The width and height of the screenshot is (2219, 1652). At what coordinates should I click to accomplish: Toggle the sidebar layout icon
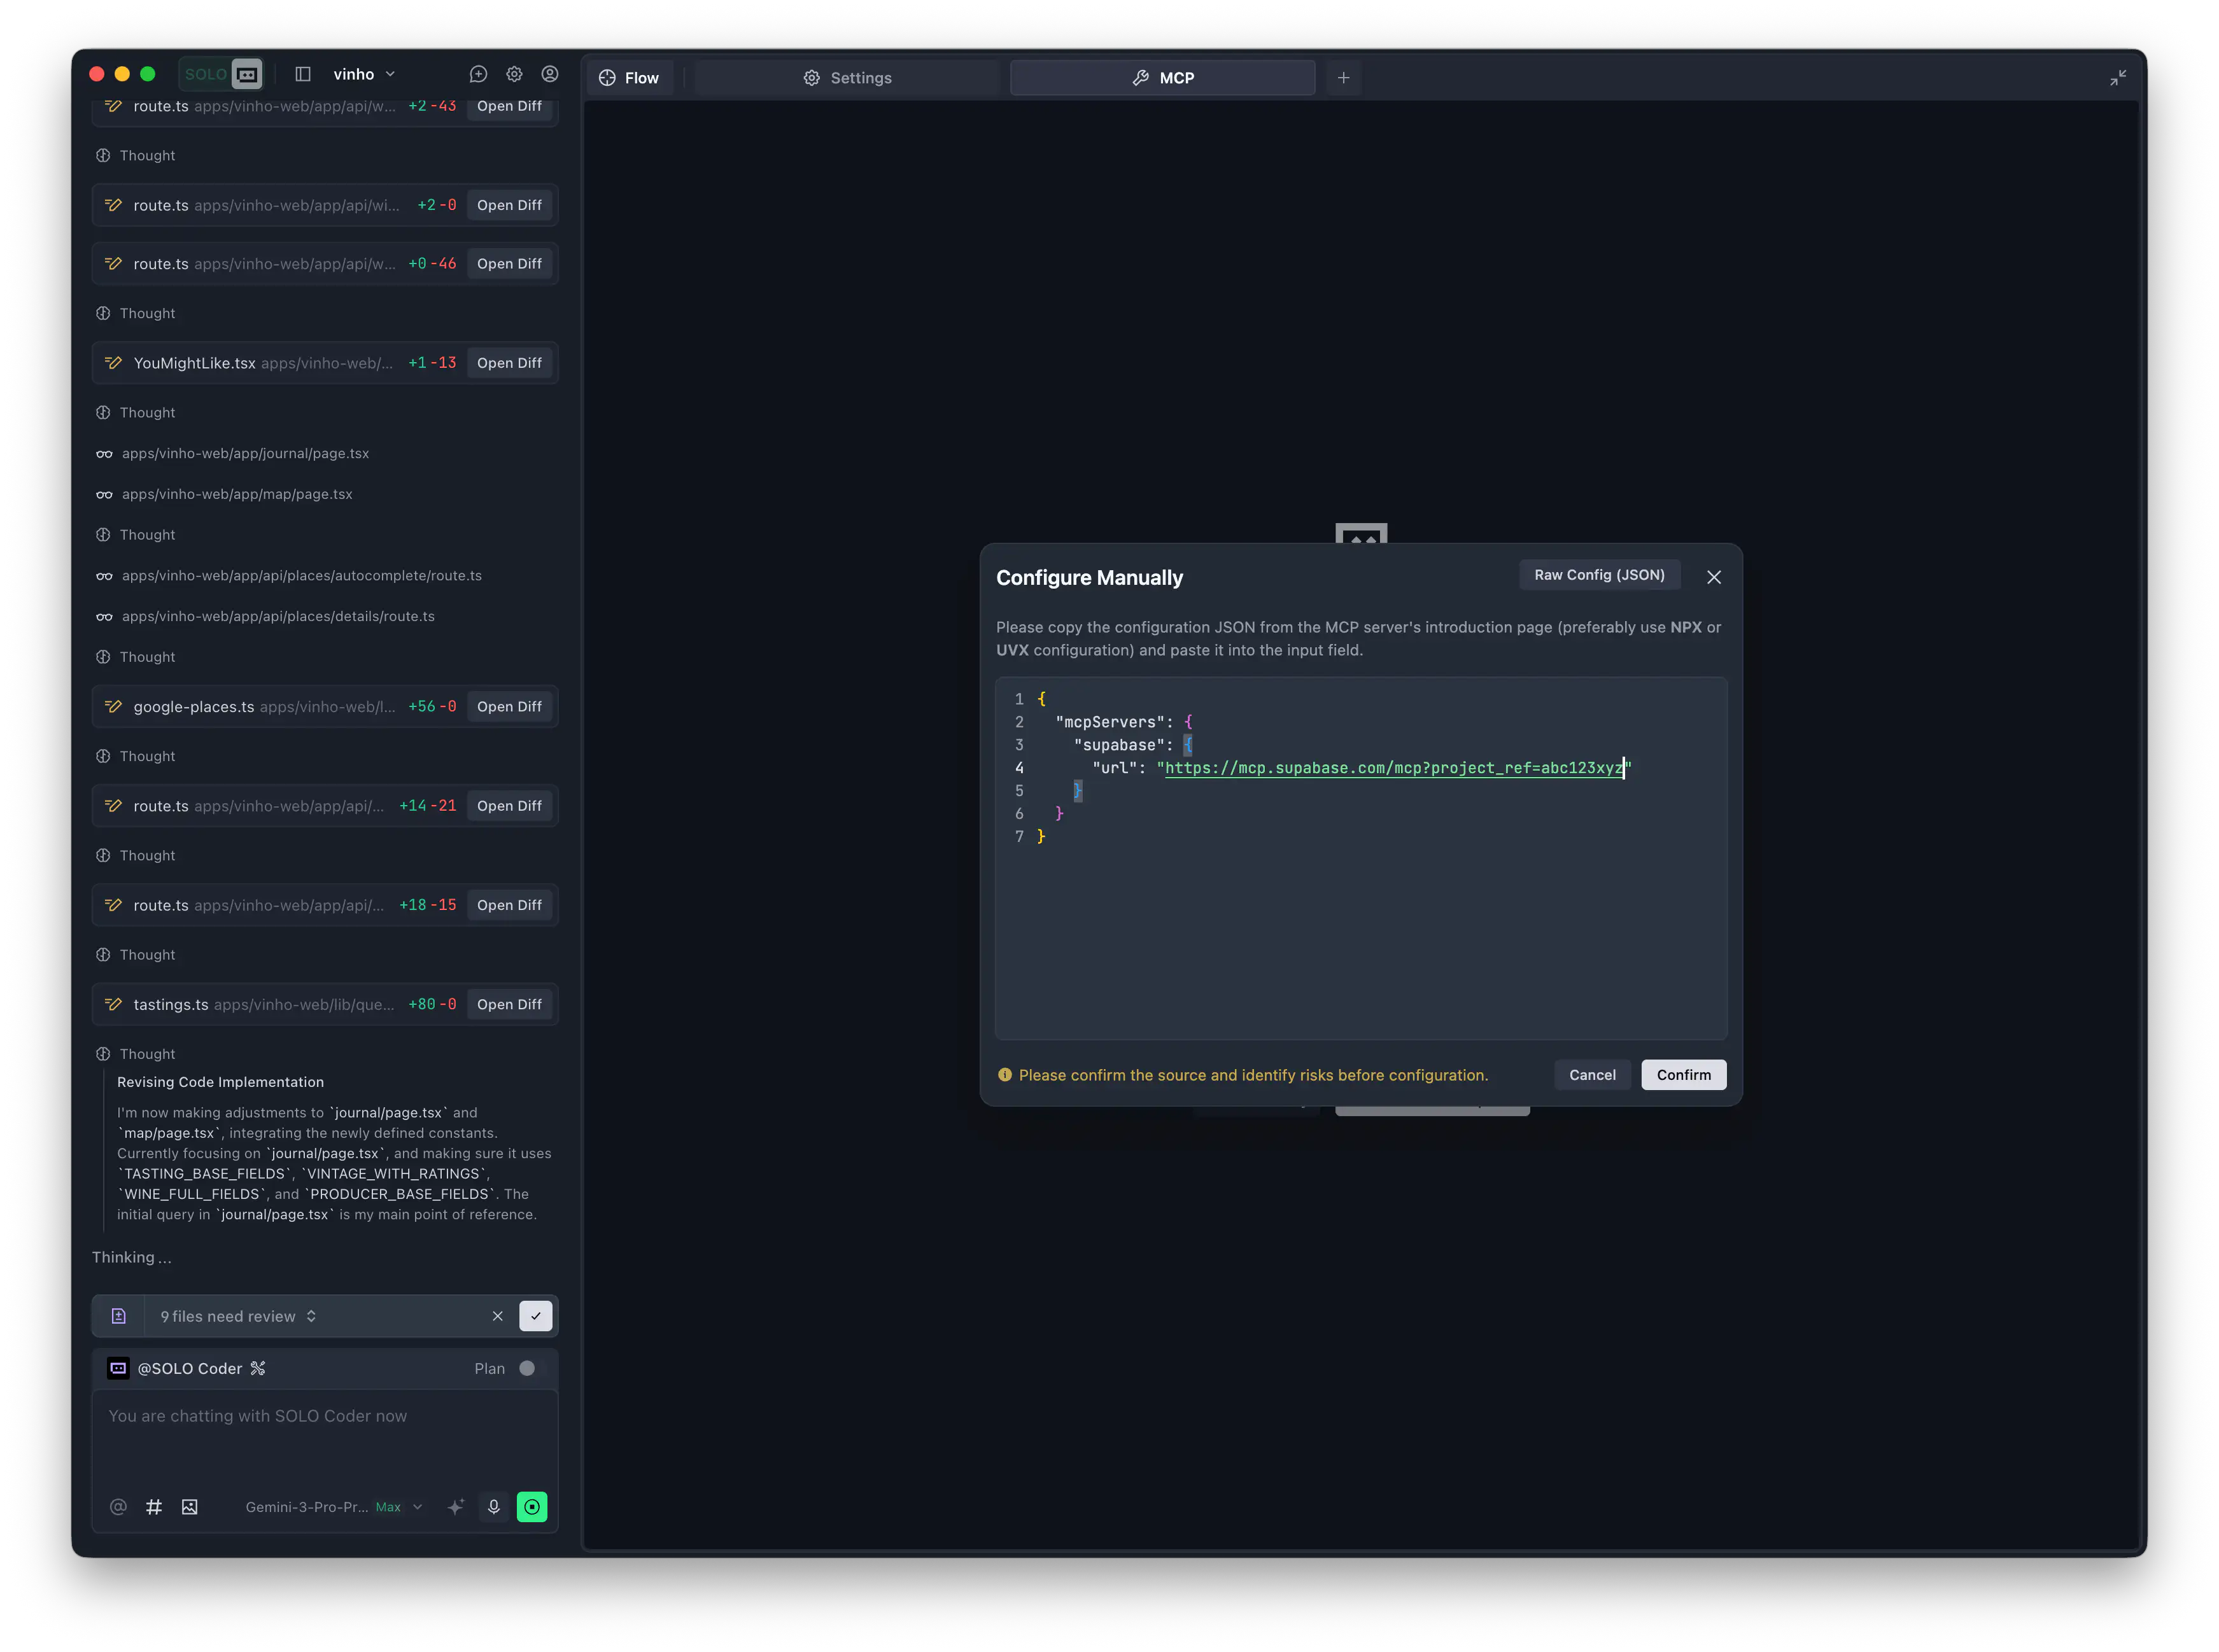point(303,74)
